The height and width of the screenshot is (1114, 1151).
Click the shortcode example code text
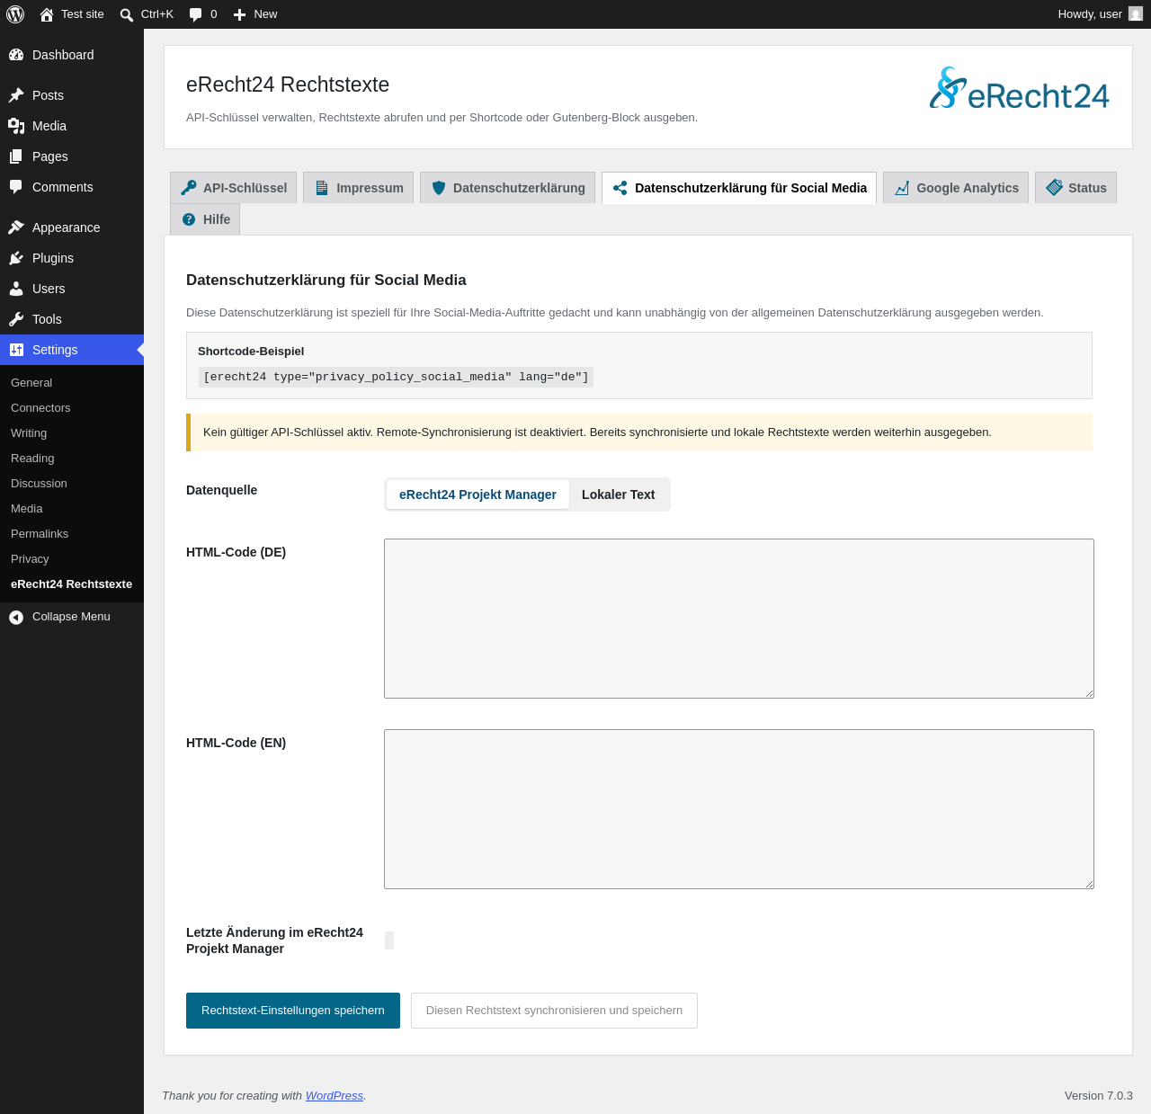[x=396, y=377]
